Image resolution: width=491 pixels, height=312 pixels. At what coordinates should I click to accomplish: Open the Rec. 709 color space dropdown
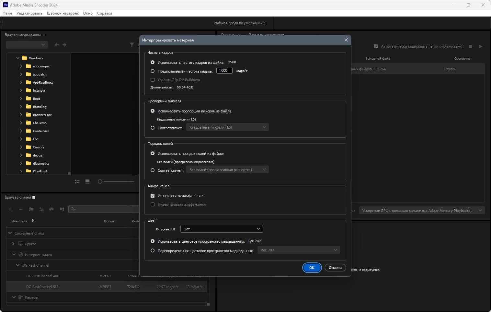tap(299, 250)
